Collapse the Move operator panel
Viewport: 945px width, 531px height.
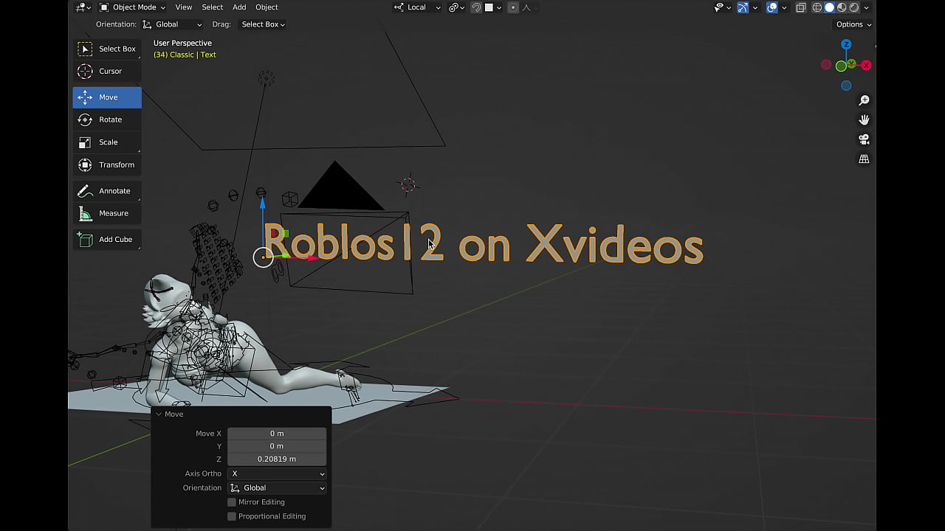click(159, 414)
